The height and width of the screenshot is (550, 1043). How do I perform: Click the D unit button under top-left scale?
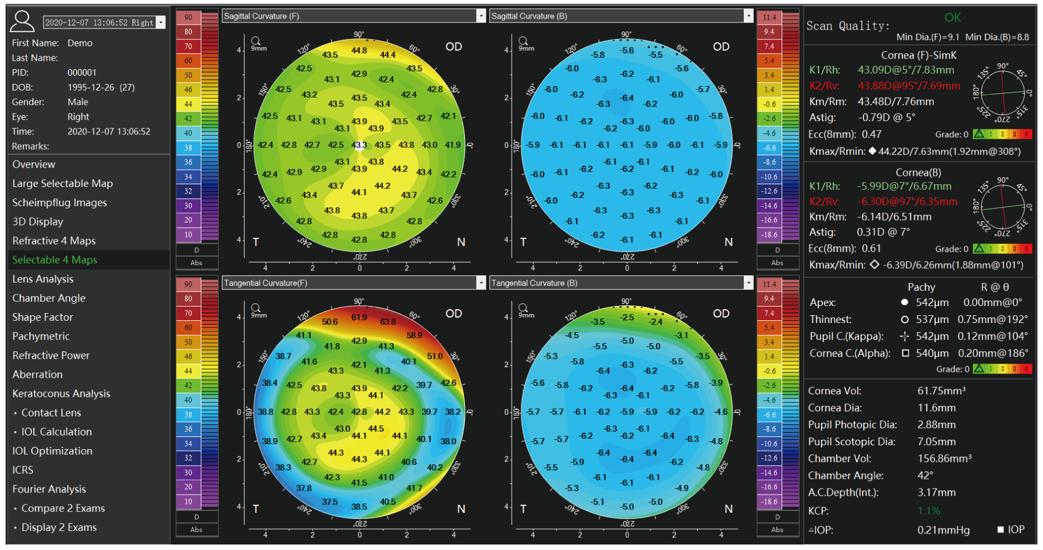point(197,250)
